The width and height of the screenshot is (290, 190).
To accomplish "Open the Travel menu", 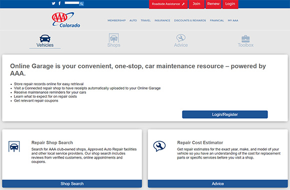I will click(145, 20).
